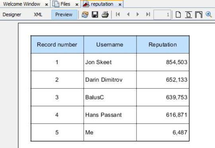Select actual size page icon
This screenshot has height=148, width=215.
(178, 14)
